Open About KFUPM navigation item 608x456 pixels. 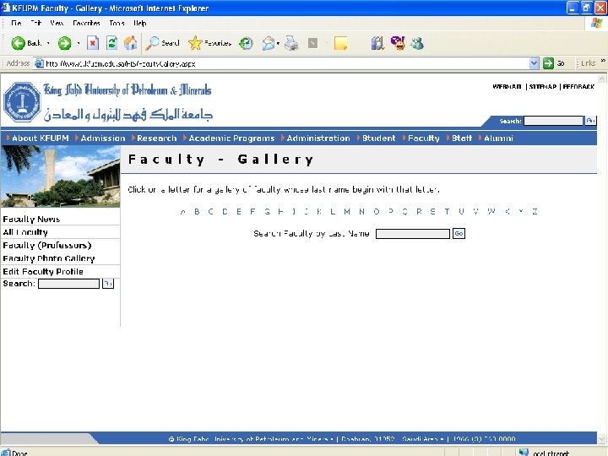41,138
